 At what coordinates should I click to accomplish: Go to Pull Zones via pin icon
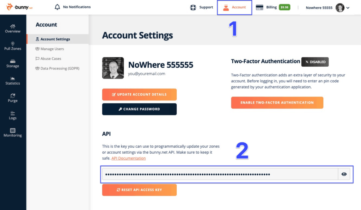[x=13, y=44]
